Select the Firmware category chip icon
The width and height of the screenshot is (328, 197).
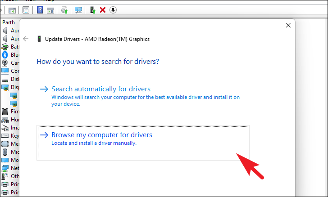(x=5, y=112)
